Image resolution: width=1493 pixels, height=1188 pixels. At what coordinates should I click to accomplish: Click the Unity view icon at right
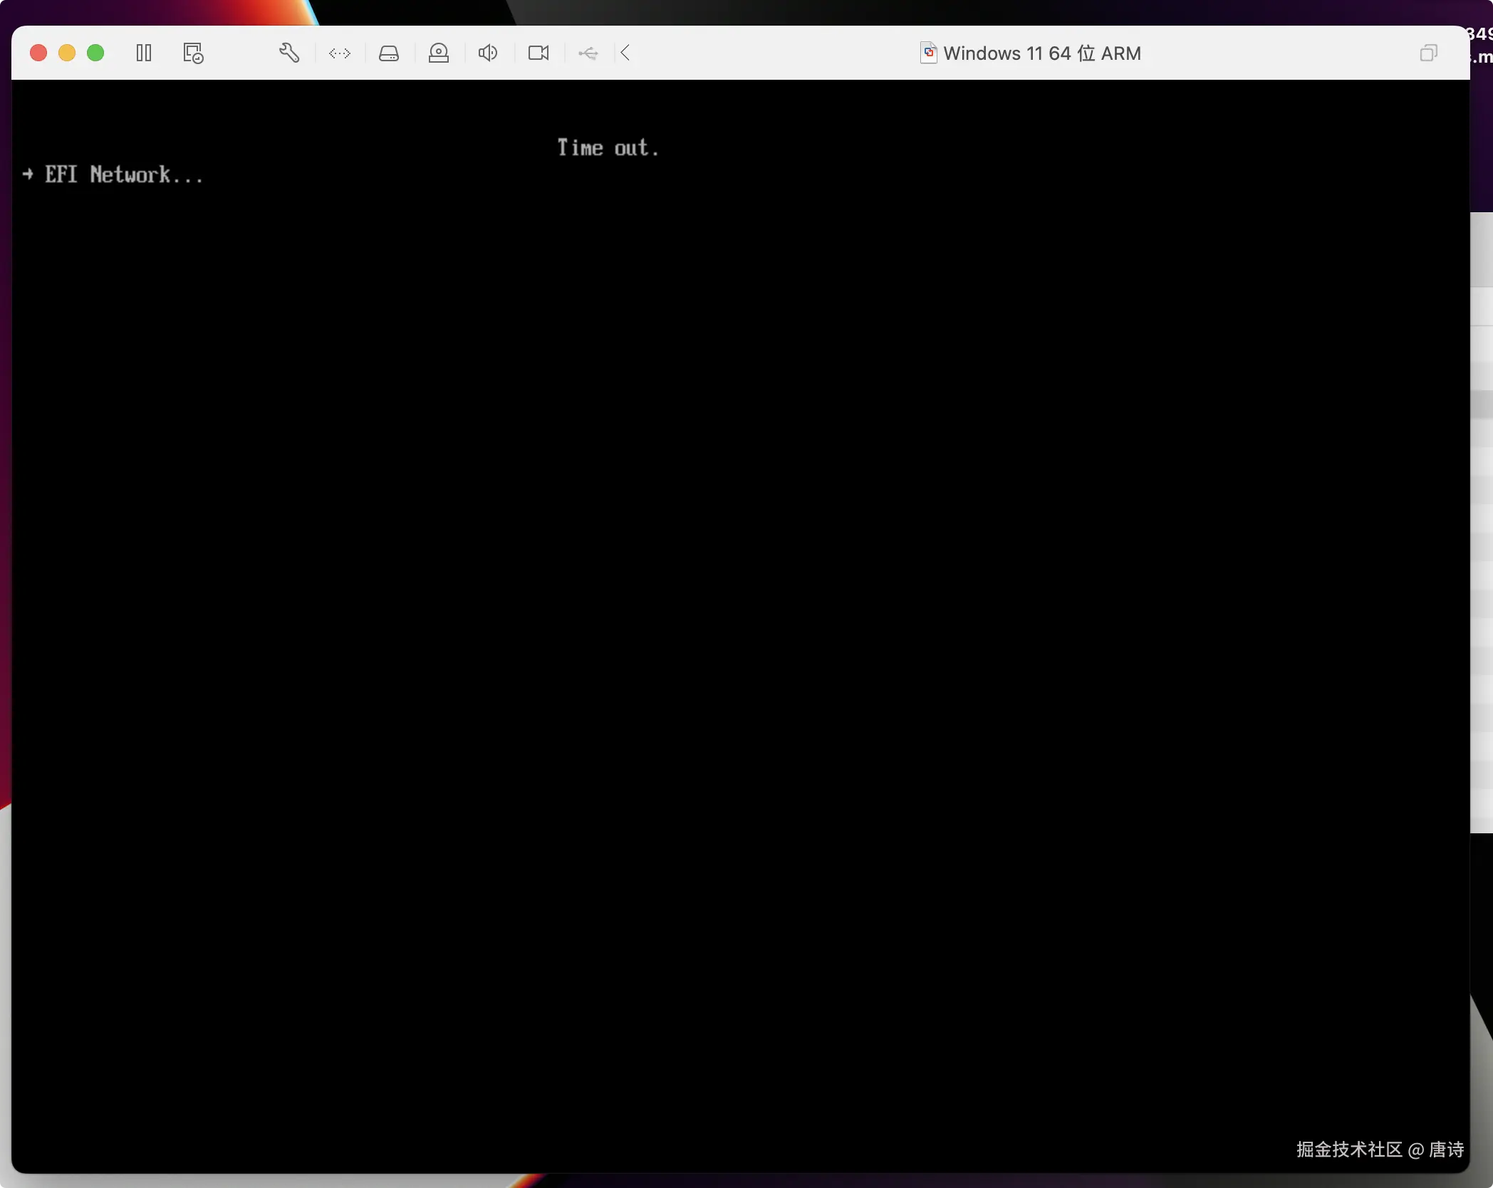(x=1428, y=53)
